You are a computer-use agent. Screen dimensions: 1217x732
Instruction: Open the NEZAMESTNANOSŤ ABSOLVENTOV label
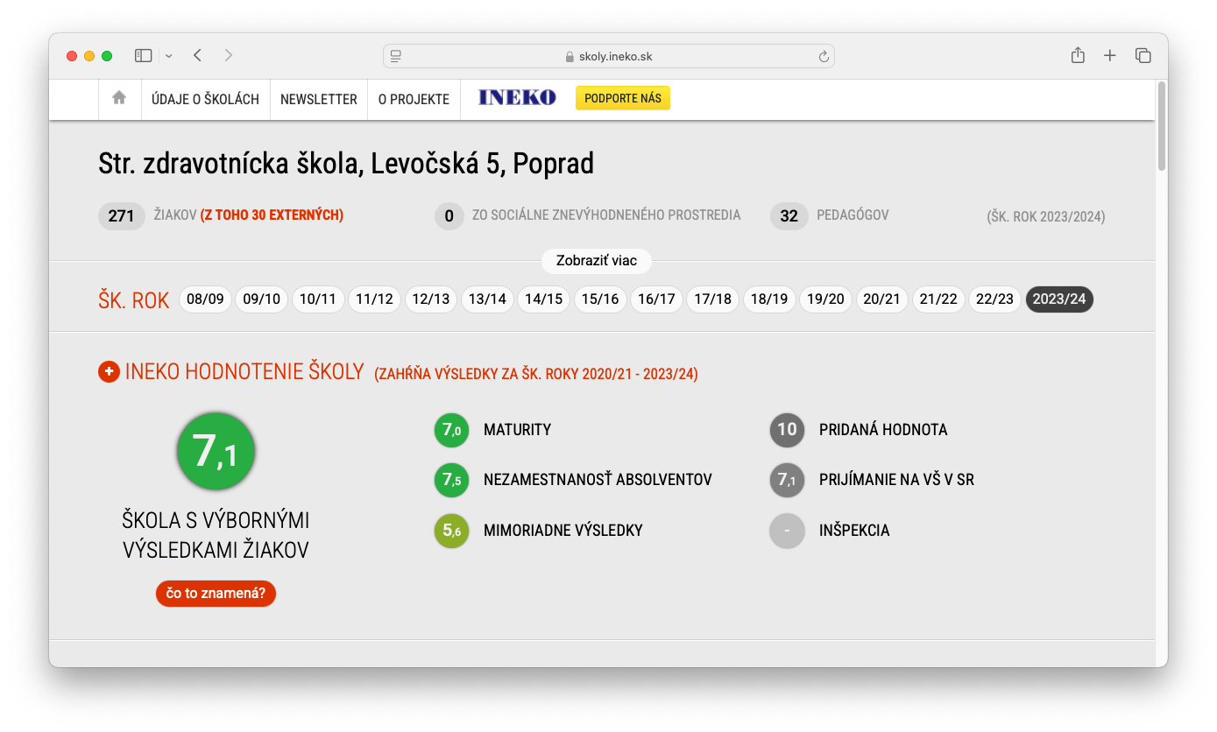tap(598, 480)
